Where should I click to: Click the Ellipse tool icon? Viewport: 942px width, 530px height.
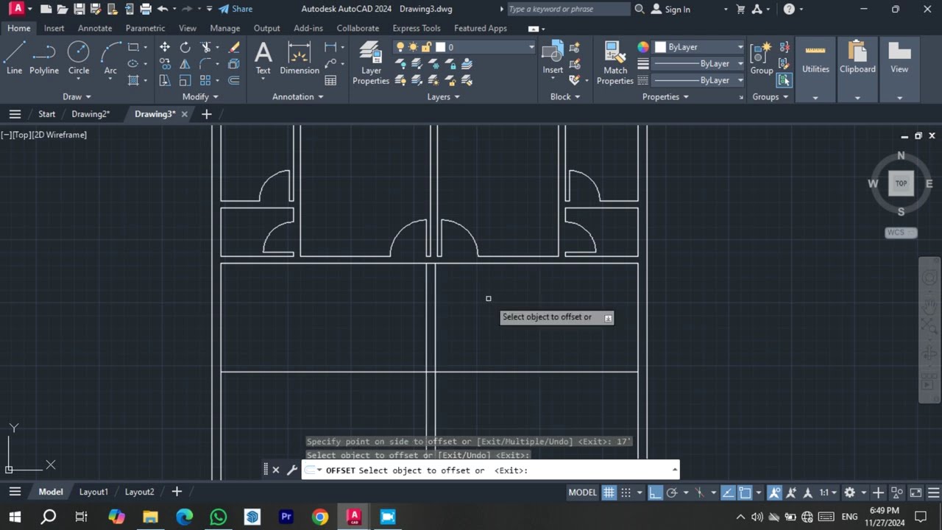(133, 64)
